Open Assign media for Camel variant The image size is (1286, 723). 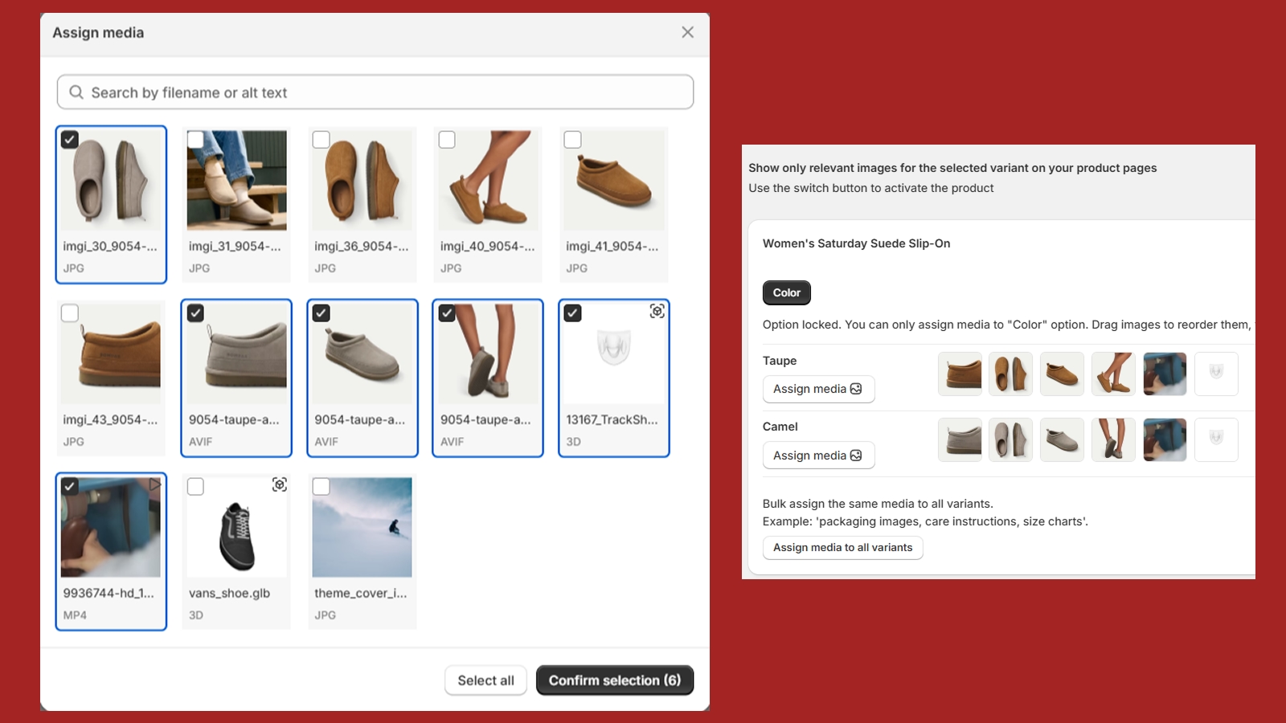(817, 455)
